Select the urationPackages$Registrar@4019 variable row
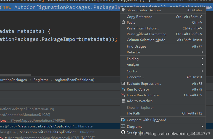The height and width of the screenshot is (139, 213). (60, 109)
